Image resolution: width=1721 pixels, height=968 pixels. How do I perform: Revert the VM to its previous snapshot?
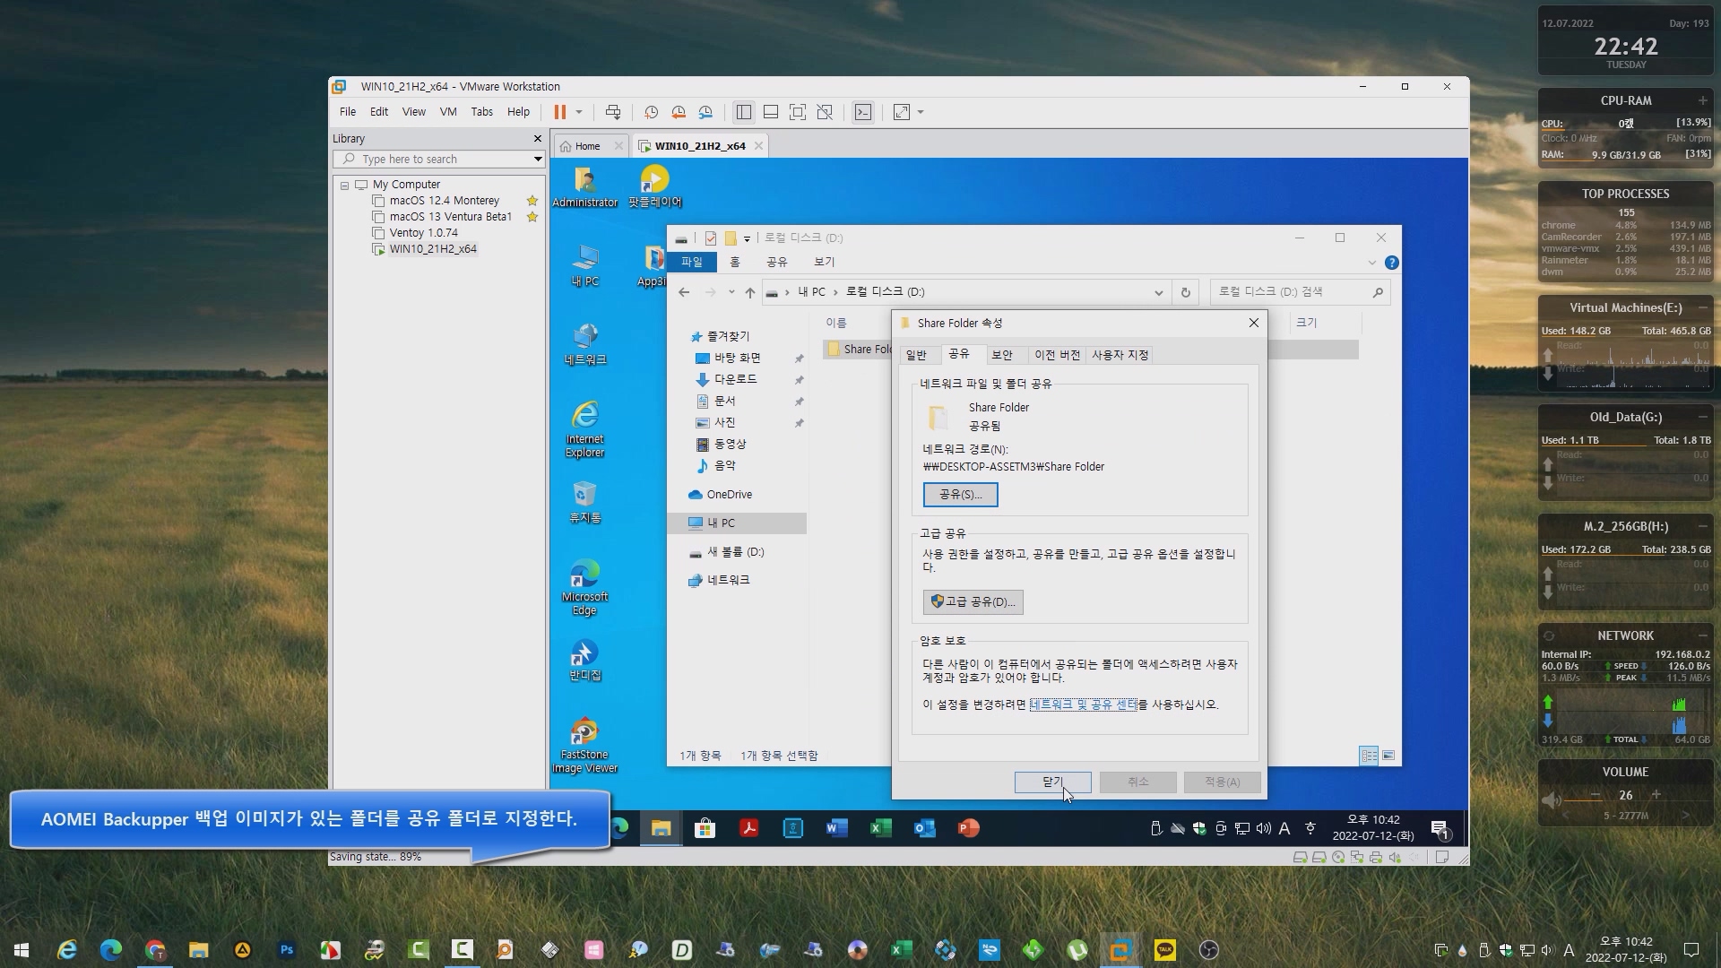tap(679, 112)
